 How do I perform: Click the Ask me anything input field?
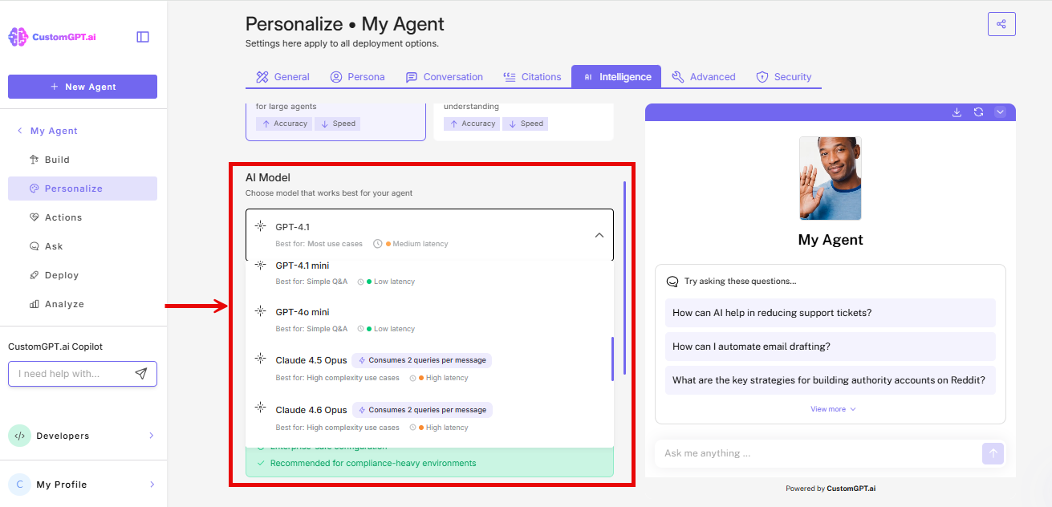[818, 453]
